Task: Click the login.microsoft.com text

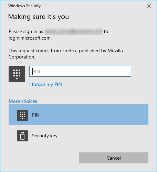Action: pyautogui.click(x=30, y=38)
